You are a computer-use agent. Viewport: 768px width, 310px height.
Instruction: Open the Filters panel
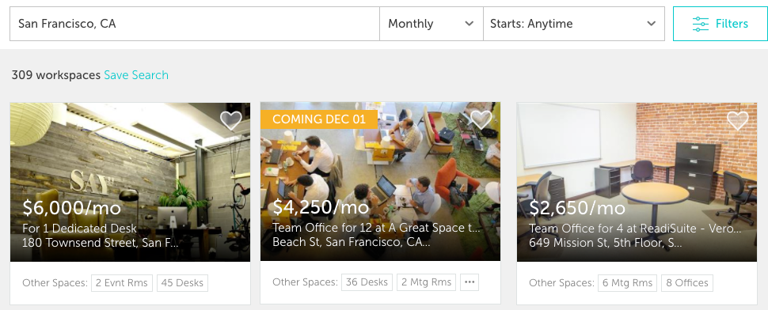click(x=720, y=24)
